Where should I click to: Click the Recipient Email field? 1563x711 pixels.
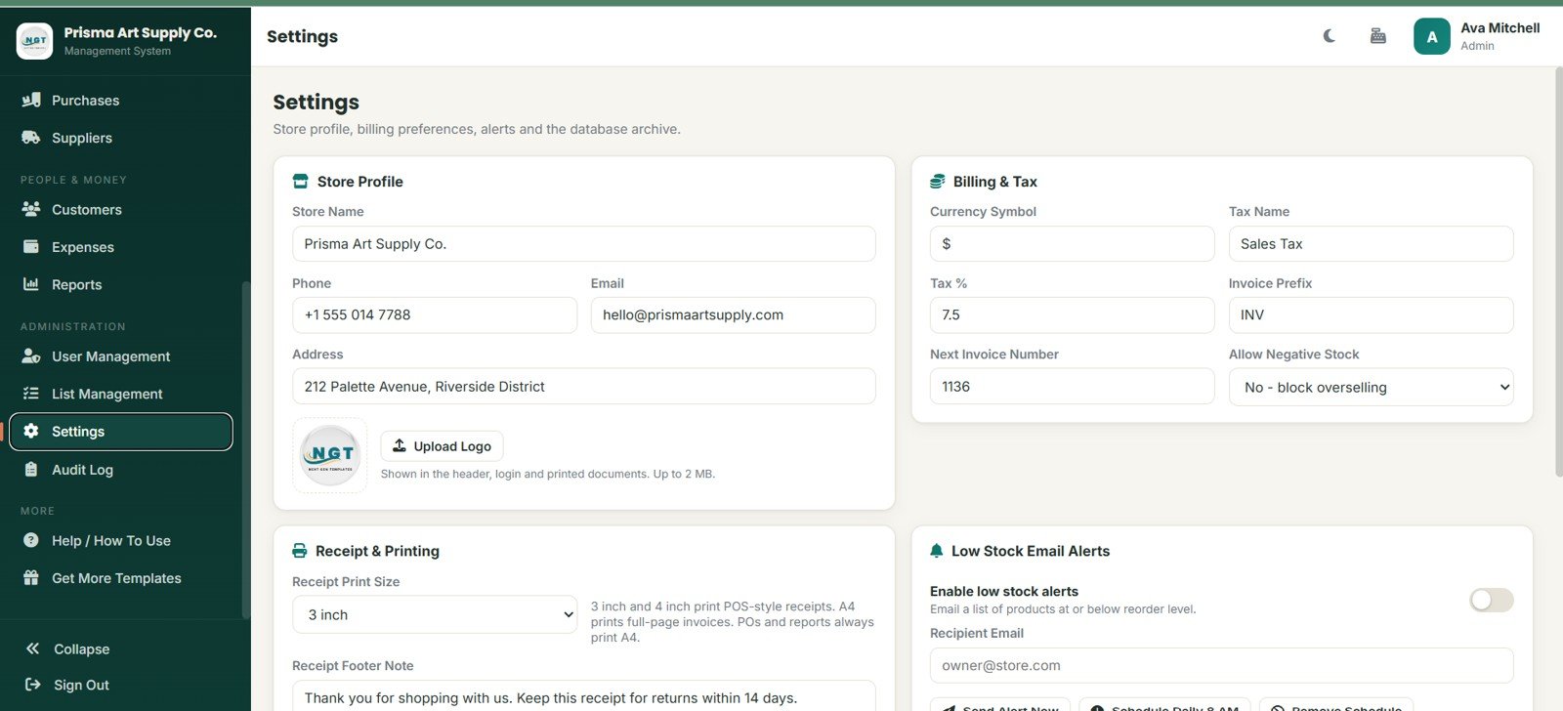click(1222, 665)
